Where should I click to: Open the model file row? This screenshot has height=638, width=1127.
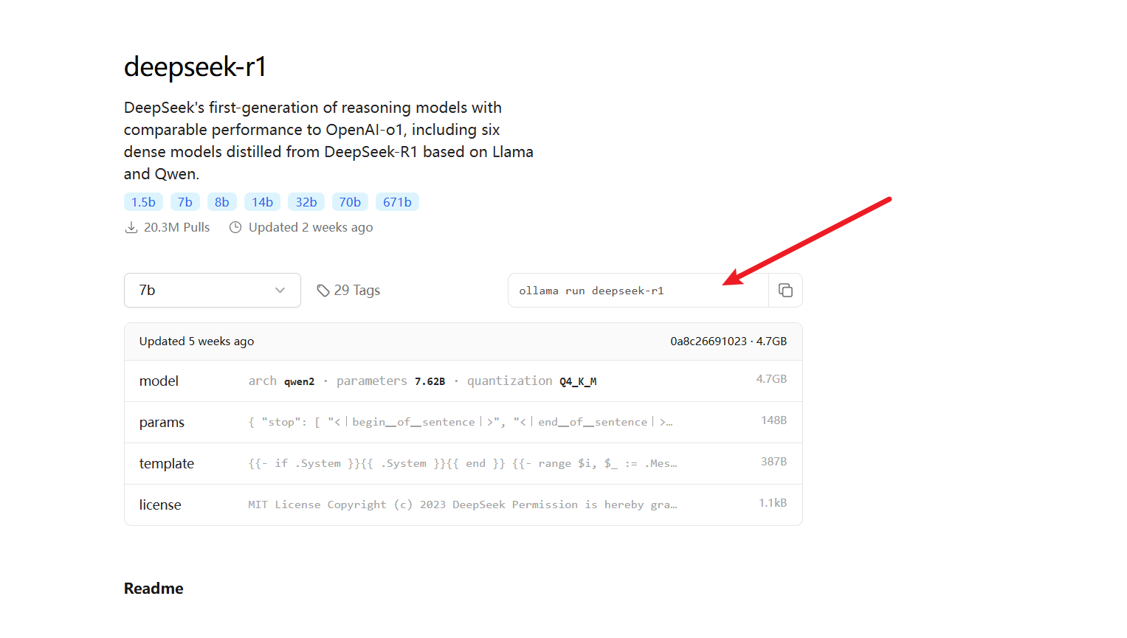click(x=463, y=381)
